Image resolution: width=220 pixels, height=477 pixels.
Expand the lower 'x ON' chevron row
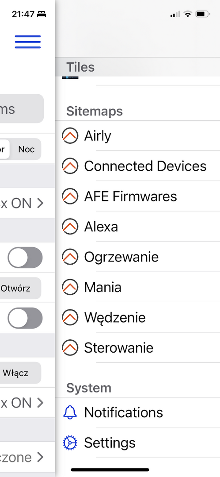point(28,403)
